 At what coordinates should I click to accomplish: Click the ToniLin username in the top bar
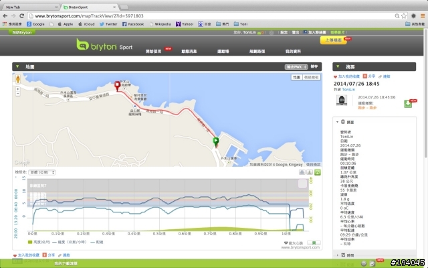[249, 32]
